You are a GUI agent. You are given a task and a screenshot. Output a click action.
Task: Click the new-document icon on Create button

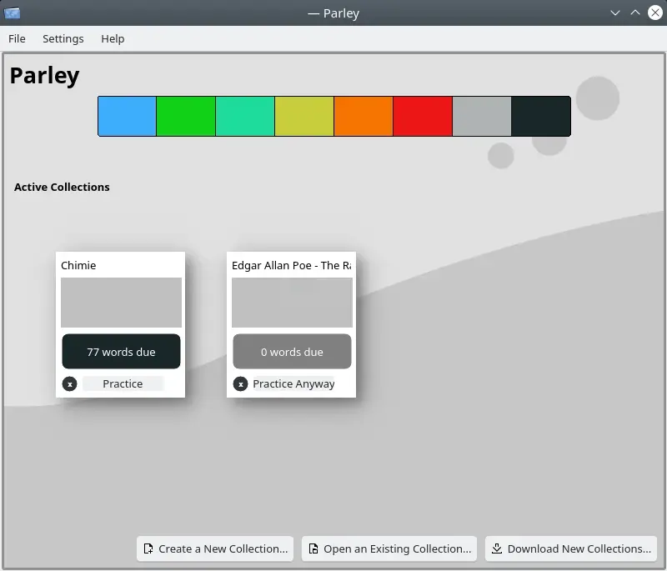coord(148,548)
